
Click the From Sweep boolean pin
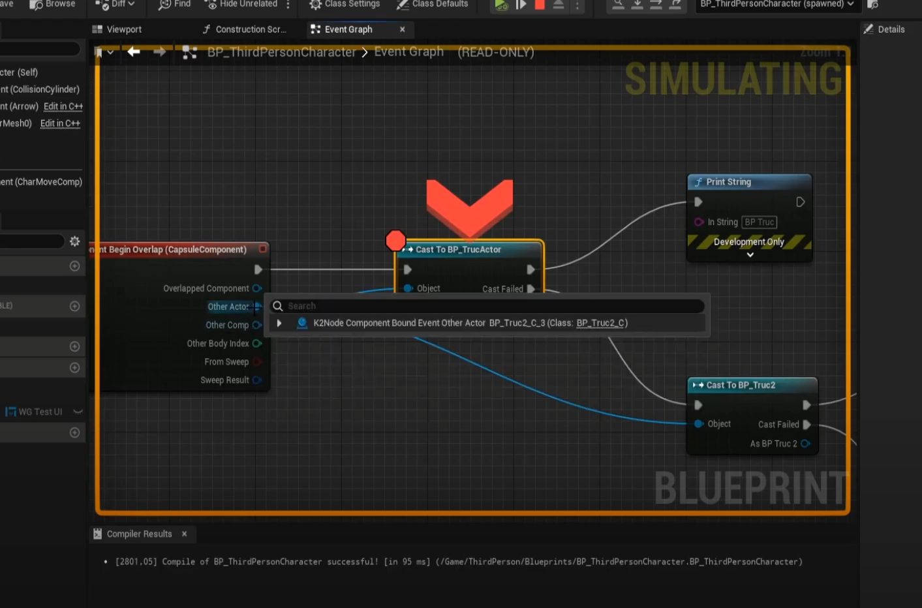[x=257, y=361]
